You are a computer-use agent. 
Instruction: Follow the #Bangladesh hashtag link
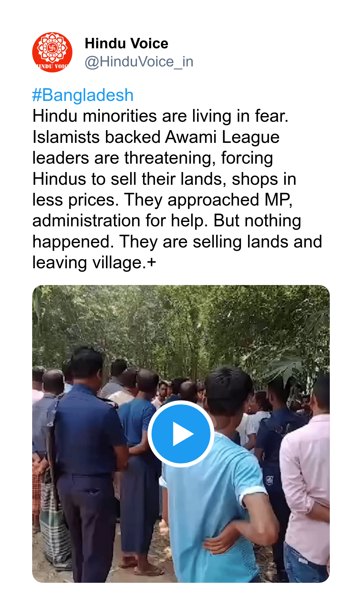click(x=83, y=95)
